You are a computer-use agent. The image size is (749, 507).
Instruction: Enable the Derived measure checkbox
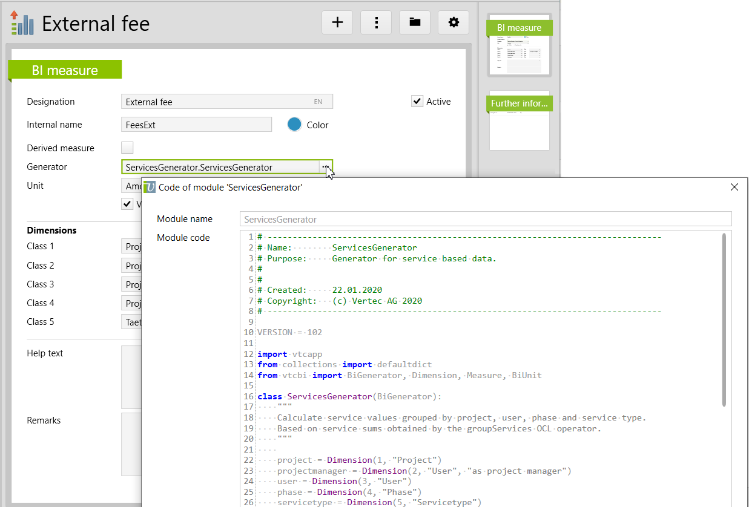click(127, 148)
